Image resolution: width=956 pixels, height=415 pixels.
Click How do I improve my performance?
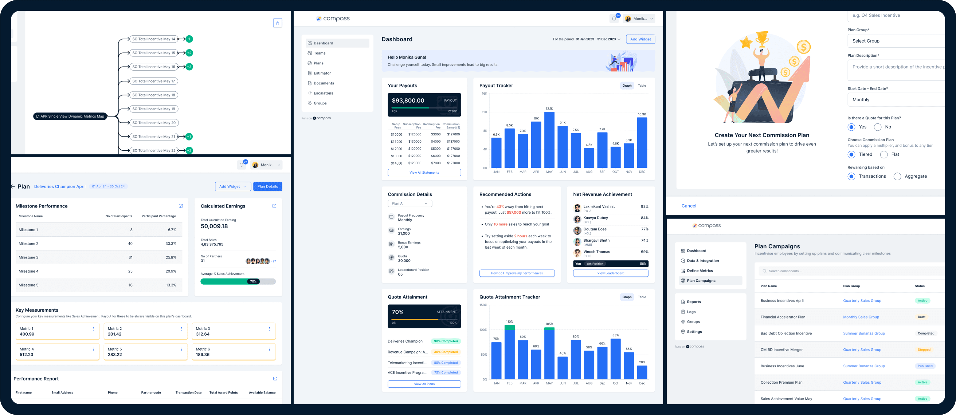(x=517, y=273)
